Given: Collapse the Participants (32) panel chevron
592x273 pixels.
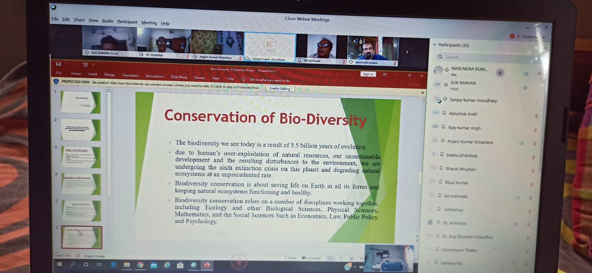Looking at the screenshot, I should (x=435, y=45).
